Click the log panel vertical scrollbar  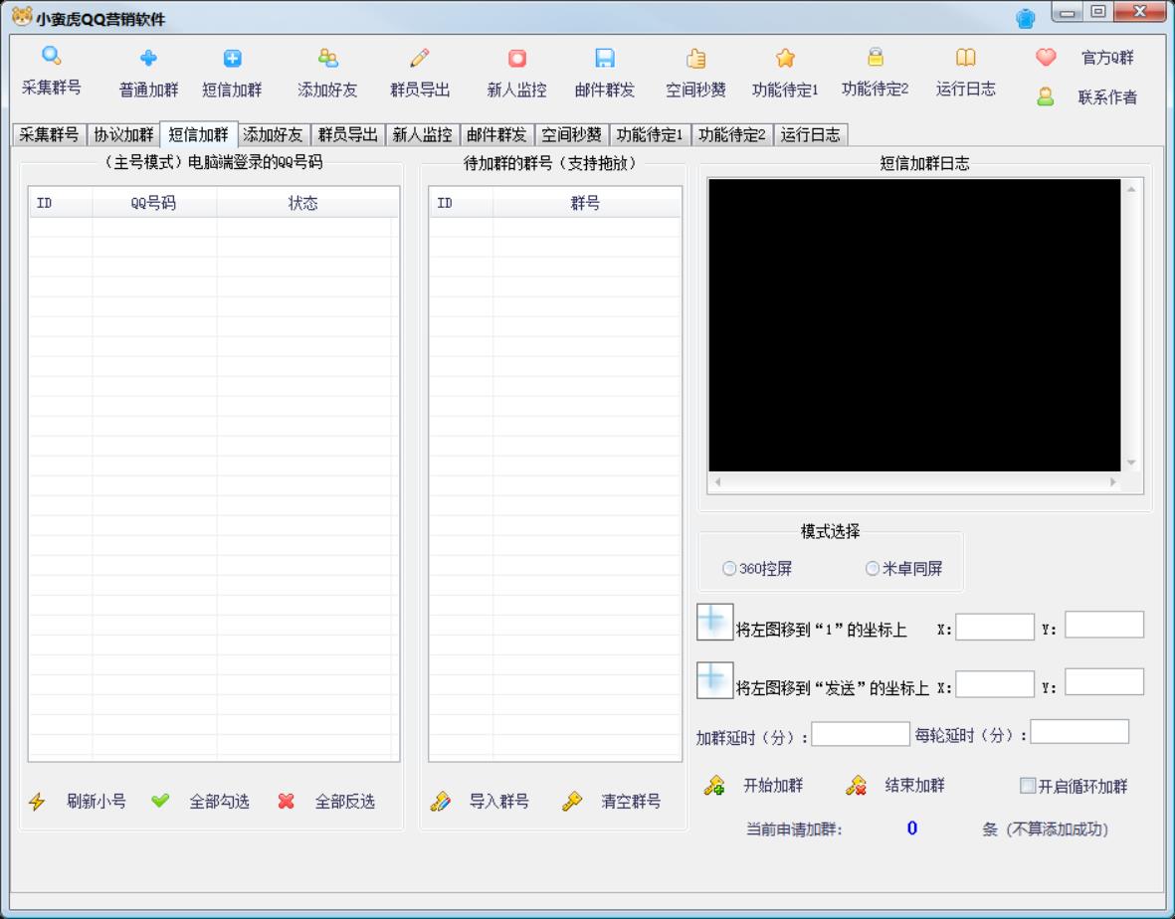coord(1131,328)
